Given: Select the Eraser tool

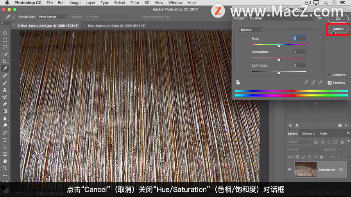Looking at the screenshot, I should [5, 104].
